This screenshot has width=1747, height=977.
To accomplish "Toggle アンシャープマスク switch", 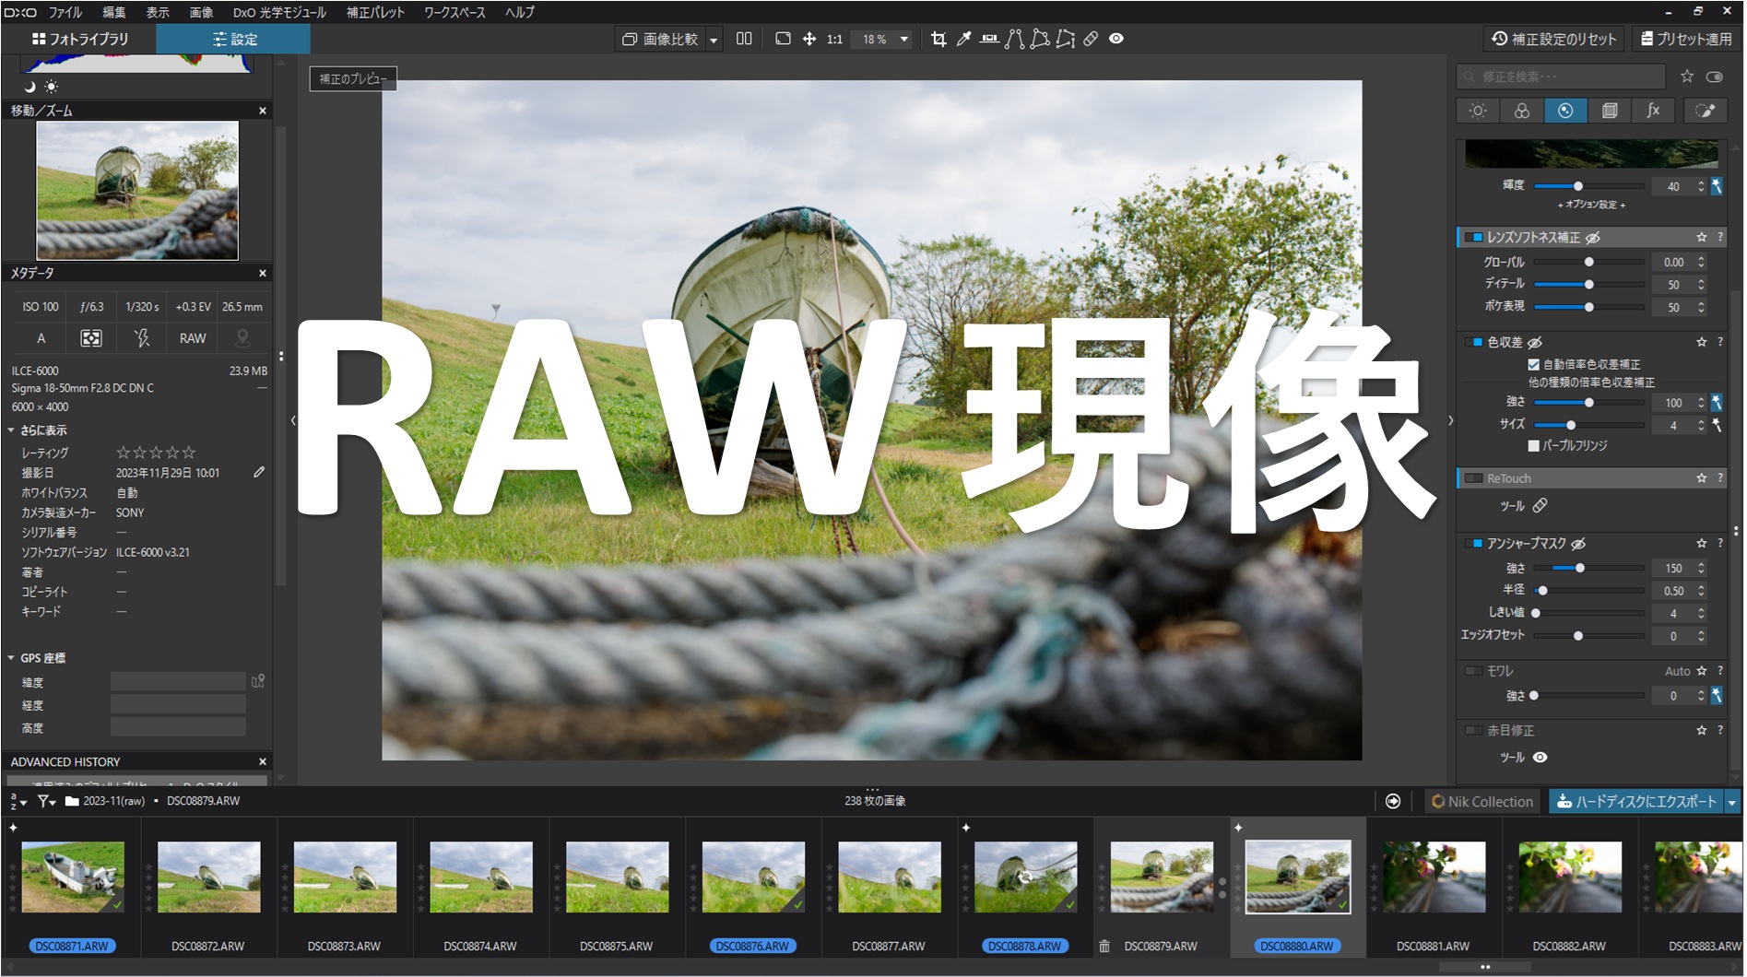I will (1473, 544).
